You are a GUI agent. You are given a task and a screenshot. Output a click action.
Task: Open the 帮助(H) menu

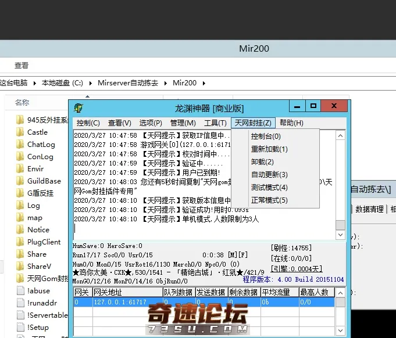point(291,123)
